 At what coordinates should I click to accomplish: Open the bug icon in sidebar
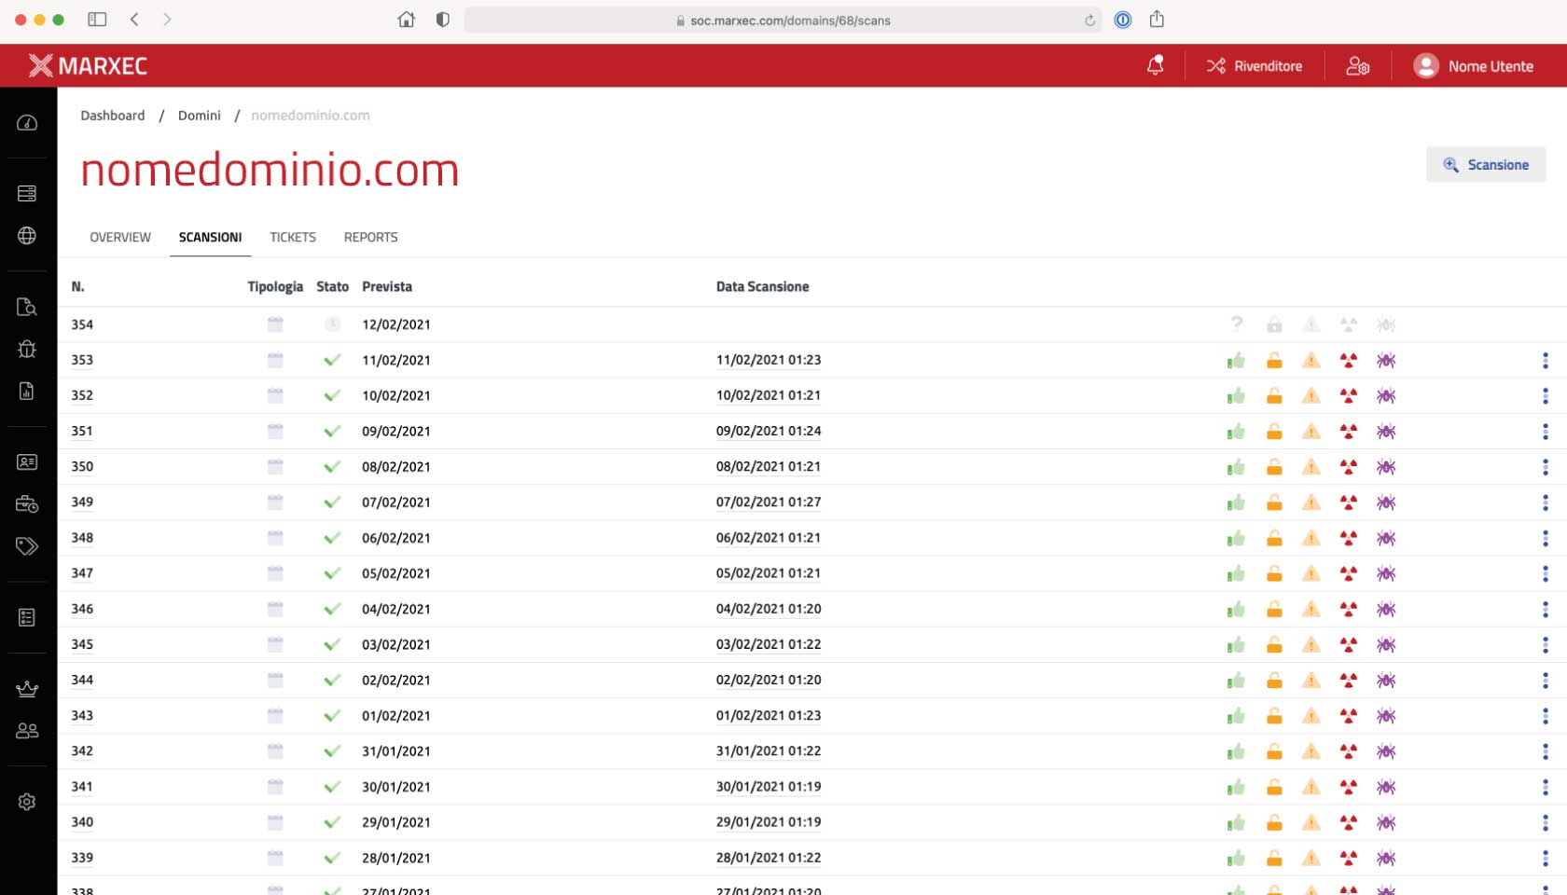(27, 349)
